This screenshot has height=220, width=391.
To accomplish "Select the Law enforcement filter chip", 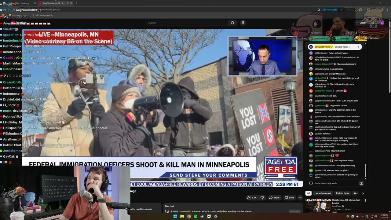I will [x=323, y=193].
